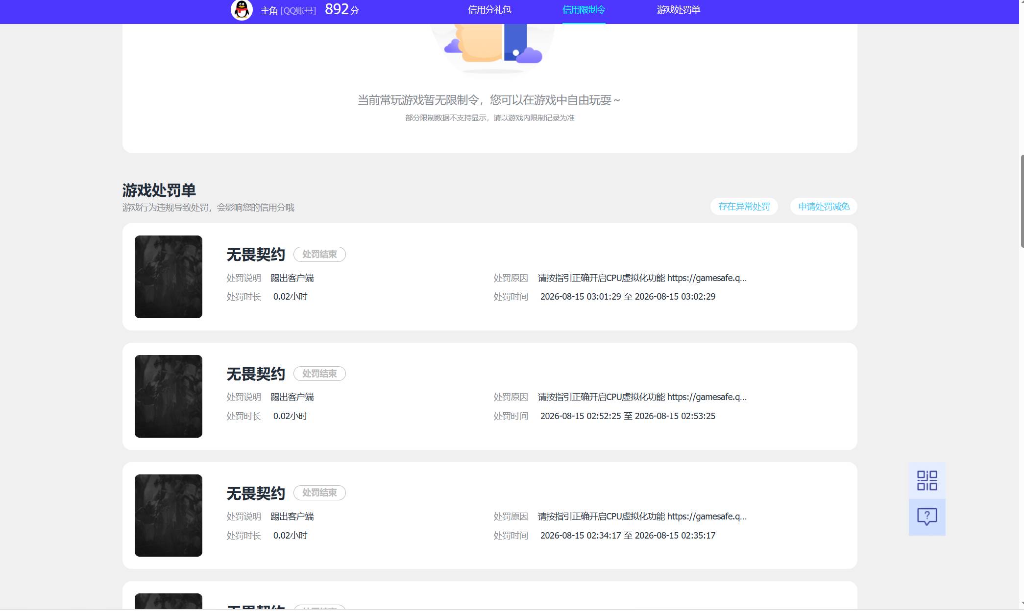The image size is (1024, 611).
Task: Open the 信用分礼包 tab
Action: click(x=489, y=10)
